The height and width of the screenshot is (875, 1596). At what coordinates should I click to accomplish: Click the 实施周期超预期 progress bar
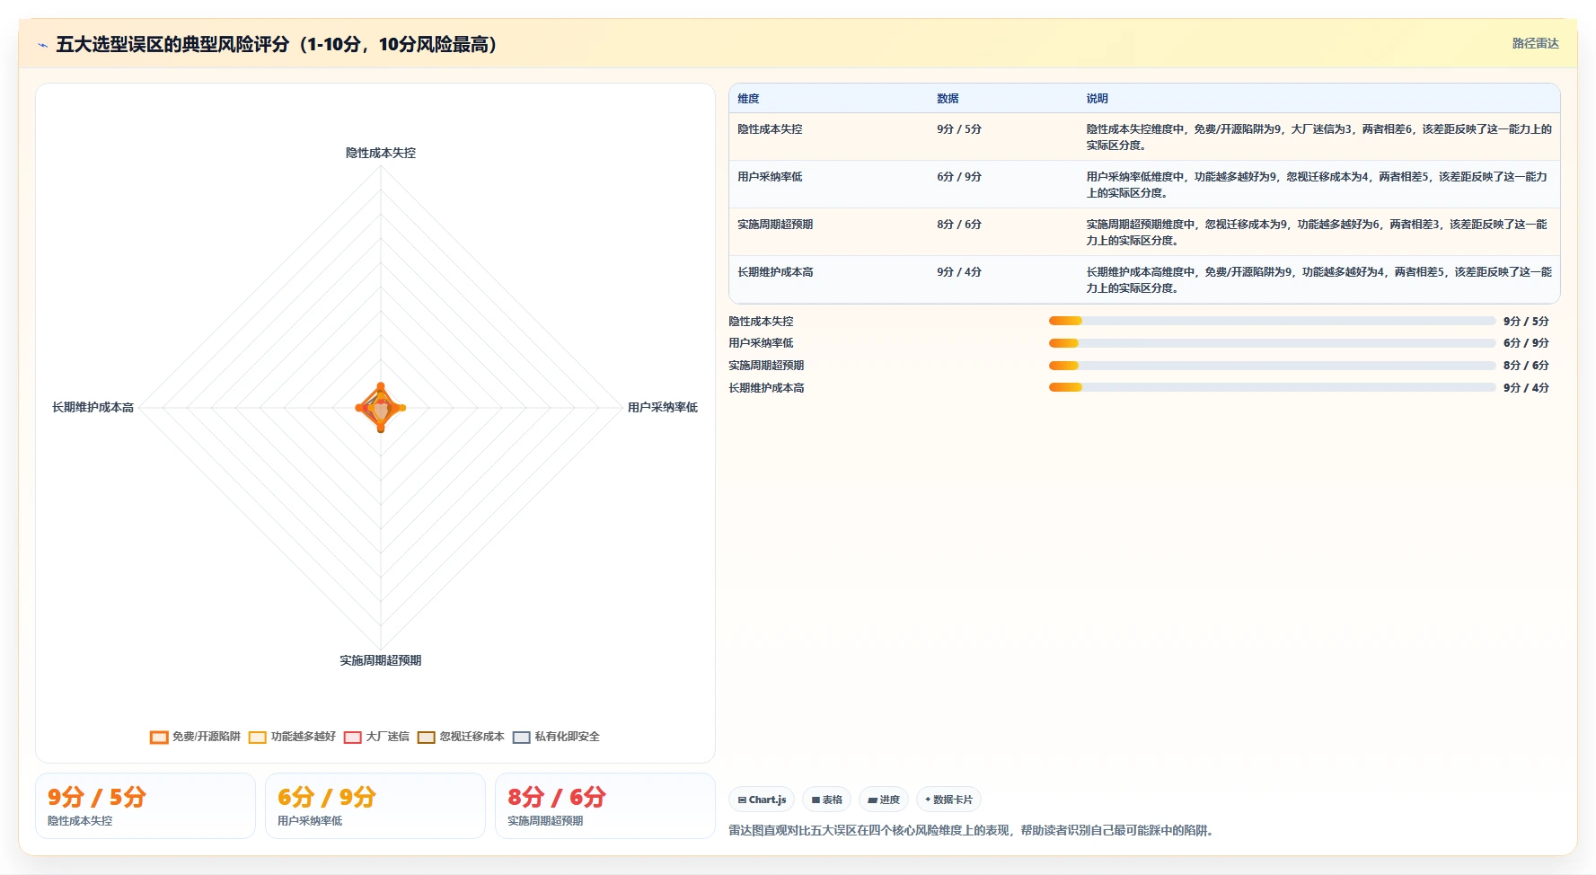[x=1272, y=366]
